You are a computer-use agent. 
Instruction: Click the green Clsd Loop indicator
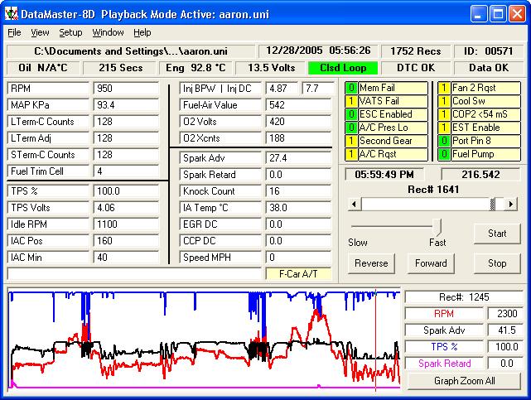coord(342,68)
